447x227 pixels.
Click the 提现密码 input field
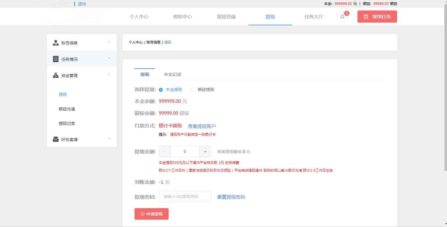coord(185,196)
